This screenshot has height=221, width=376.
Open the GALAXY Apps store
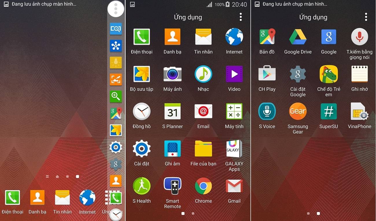(234, 149)
